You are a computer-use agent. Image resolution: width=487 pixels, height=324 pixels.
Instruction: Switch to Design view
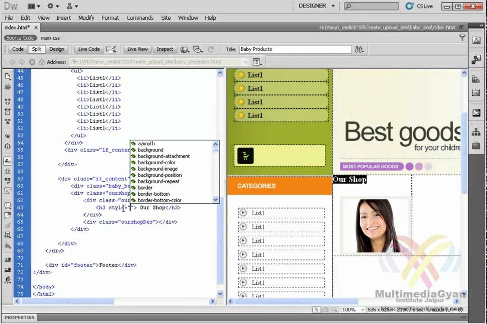pos(57,49)
